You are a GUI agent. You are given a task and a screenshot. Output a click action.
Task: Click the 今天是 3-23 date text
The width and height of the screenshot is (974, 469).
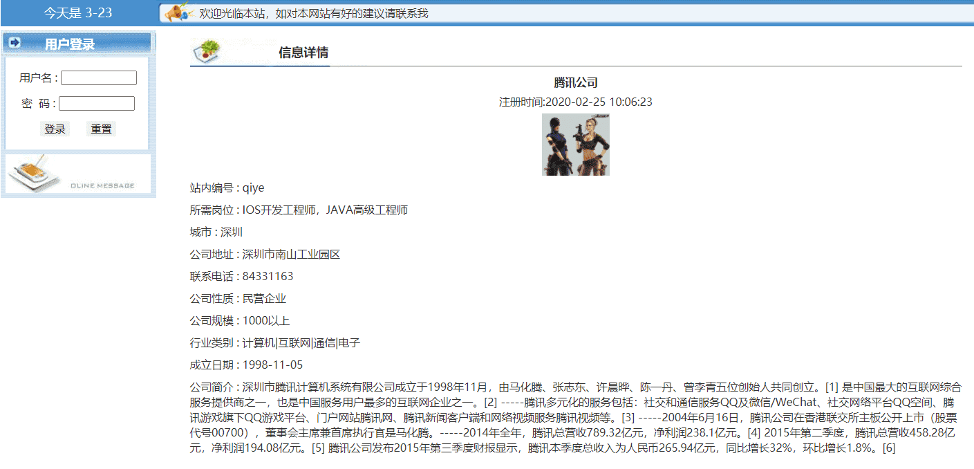pos(78,13)
